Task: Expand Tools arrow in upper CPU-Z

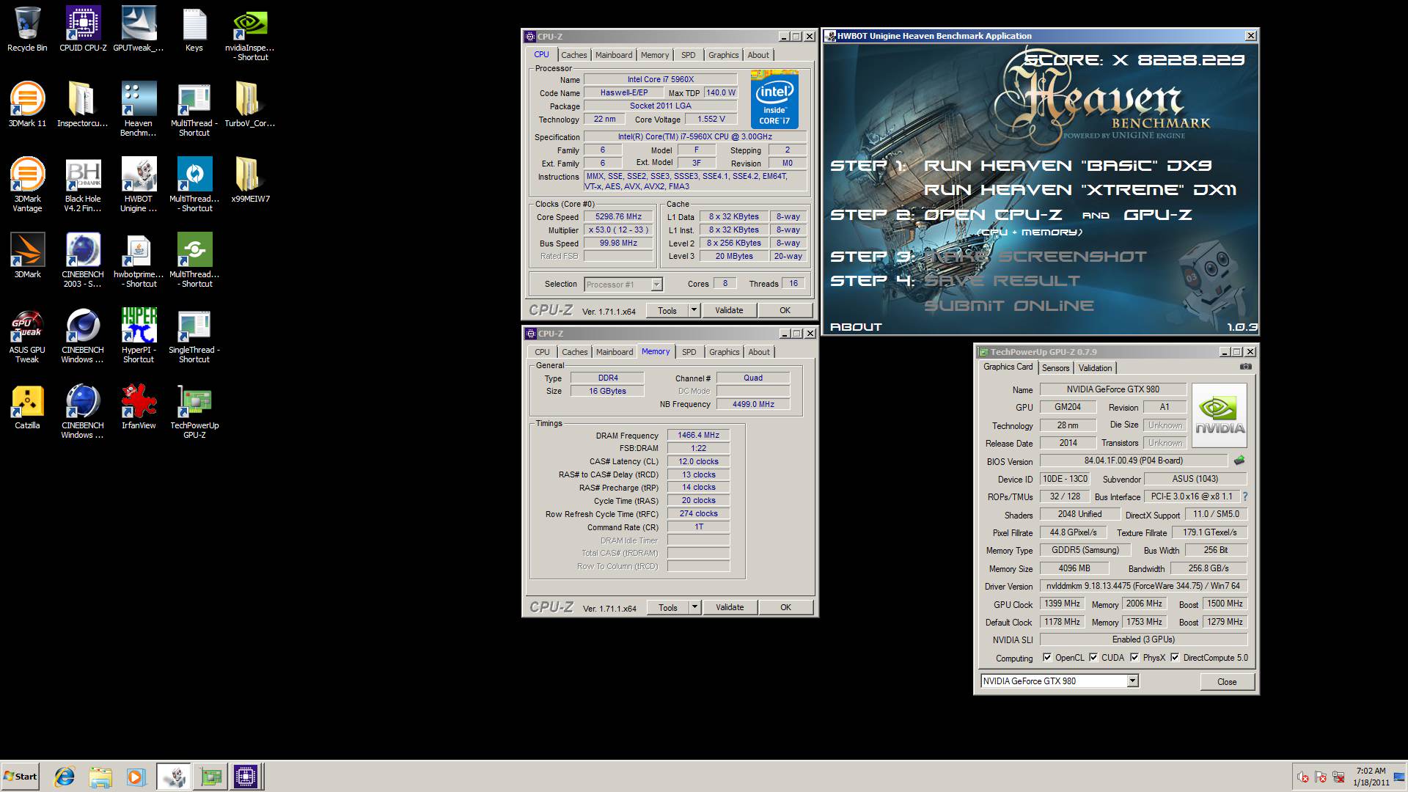Action: pyautogui.click(x=694, y=310)
